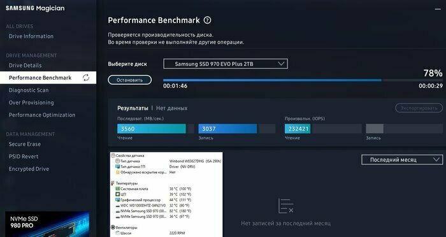Open Diagnostic Scan
446x237 pixels.
29,90
